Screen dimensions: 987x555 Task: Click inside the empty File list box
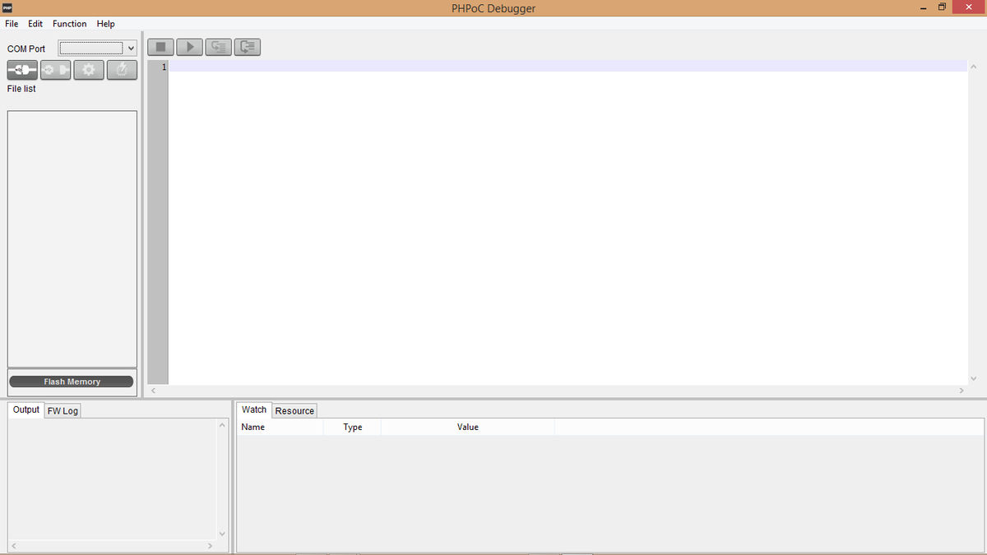pyautogui.click(x=72, y=238)
